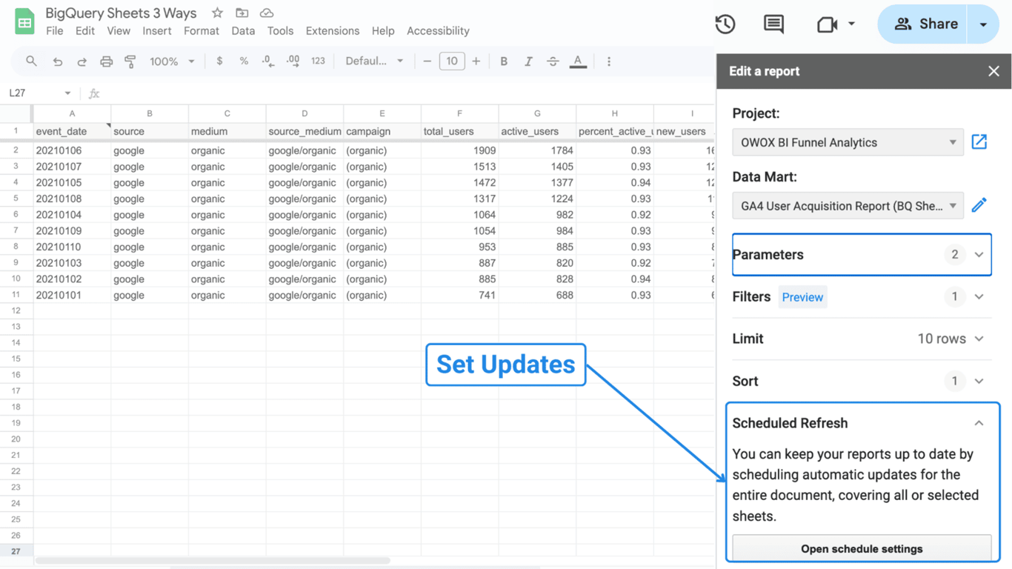This screenshot has height=569, width=1012.
Task: Open the comments icon
Action: point(773,24)
